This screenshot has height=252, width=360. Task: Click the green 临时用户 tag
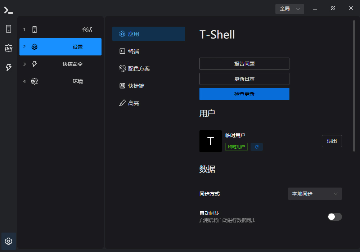pos(237,147)
